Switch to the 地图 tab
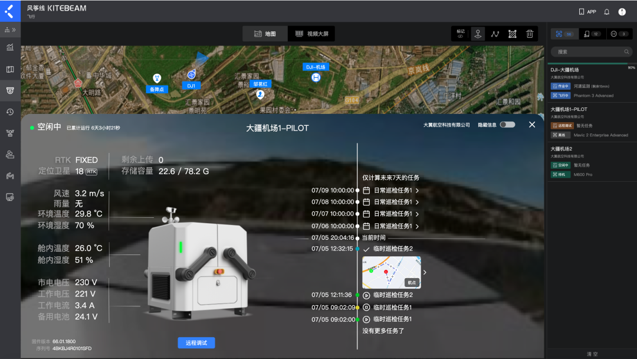 [x=265, y=34]
